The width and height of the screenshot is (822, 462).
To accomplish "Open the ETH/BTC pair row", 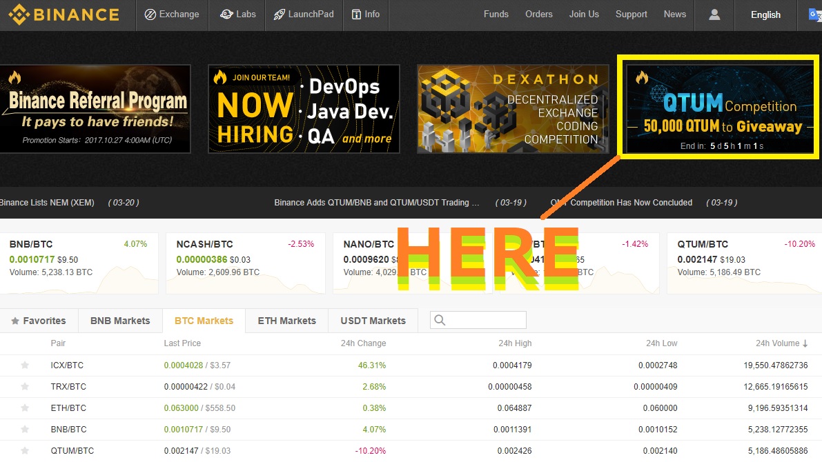I will pyautogui.click(x=411, y=408).
